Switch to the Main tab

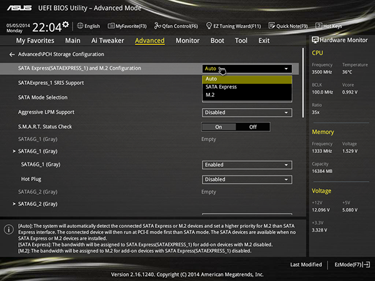point(72,41)
